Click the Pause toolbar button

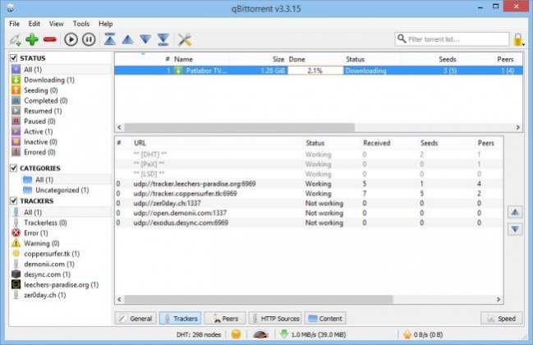[x=89, y=39]
